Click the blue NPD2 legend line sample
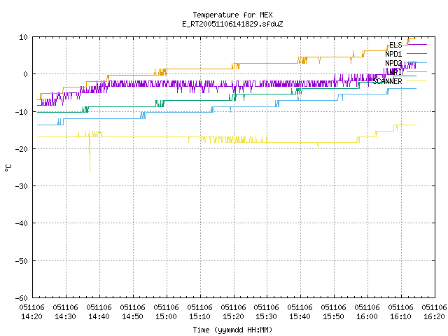The image size is (448, 336). [416, 62]
